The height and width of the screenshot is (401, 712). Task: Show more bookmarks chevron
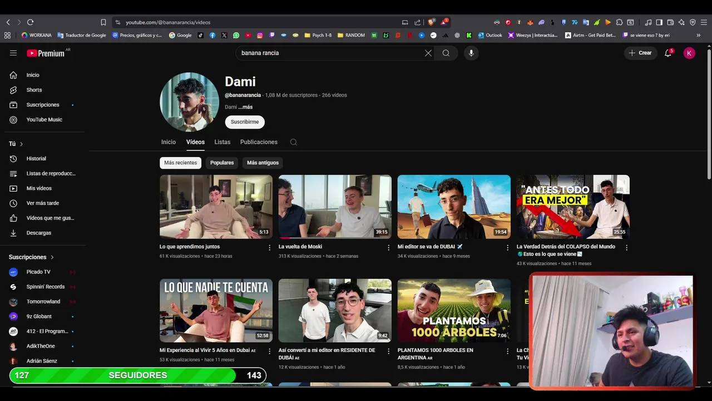699,35
